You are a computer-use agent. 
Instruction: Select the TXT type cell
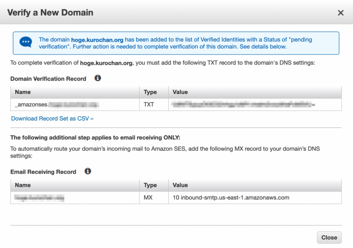pos(149,105)
